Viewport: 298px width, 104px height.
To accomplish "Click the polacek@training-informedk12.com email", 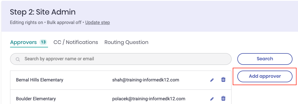I will click(149, 99).
